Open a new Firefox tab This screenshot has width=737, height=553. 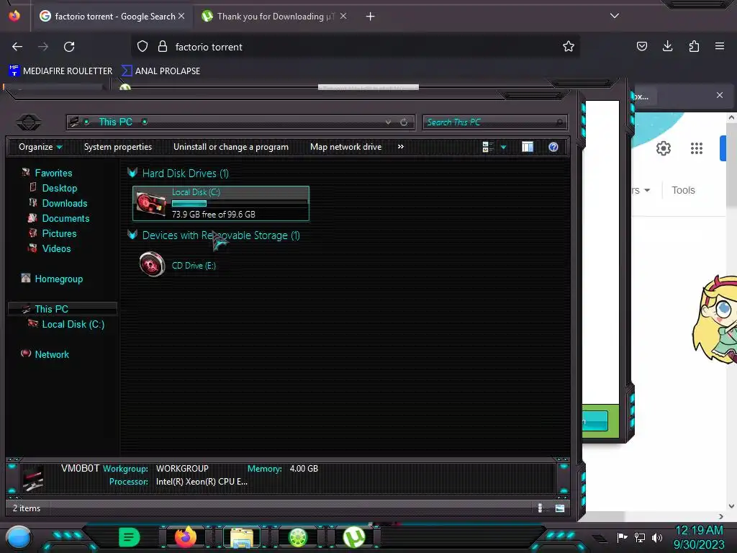coord(371,17)
